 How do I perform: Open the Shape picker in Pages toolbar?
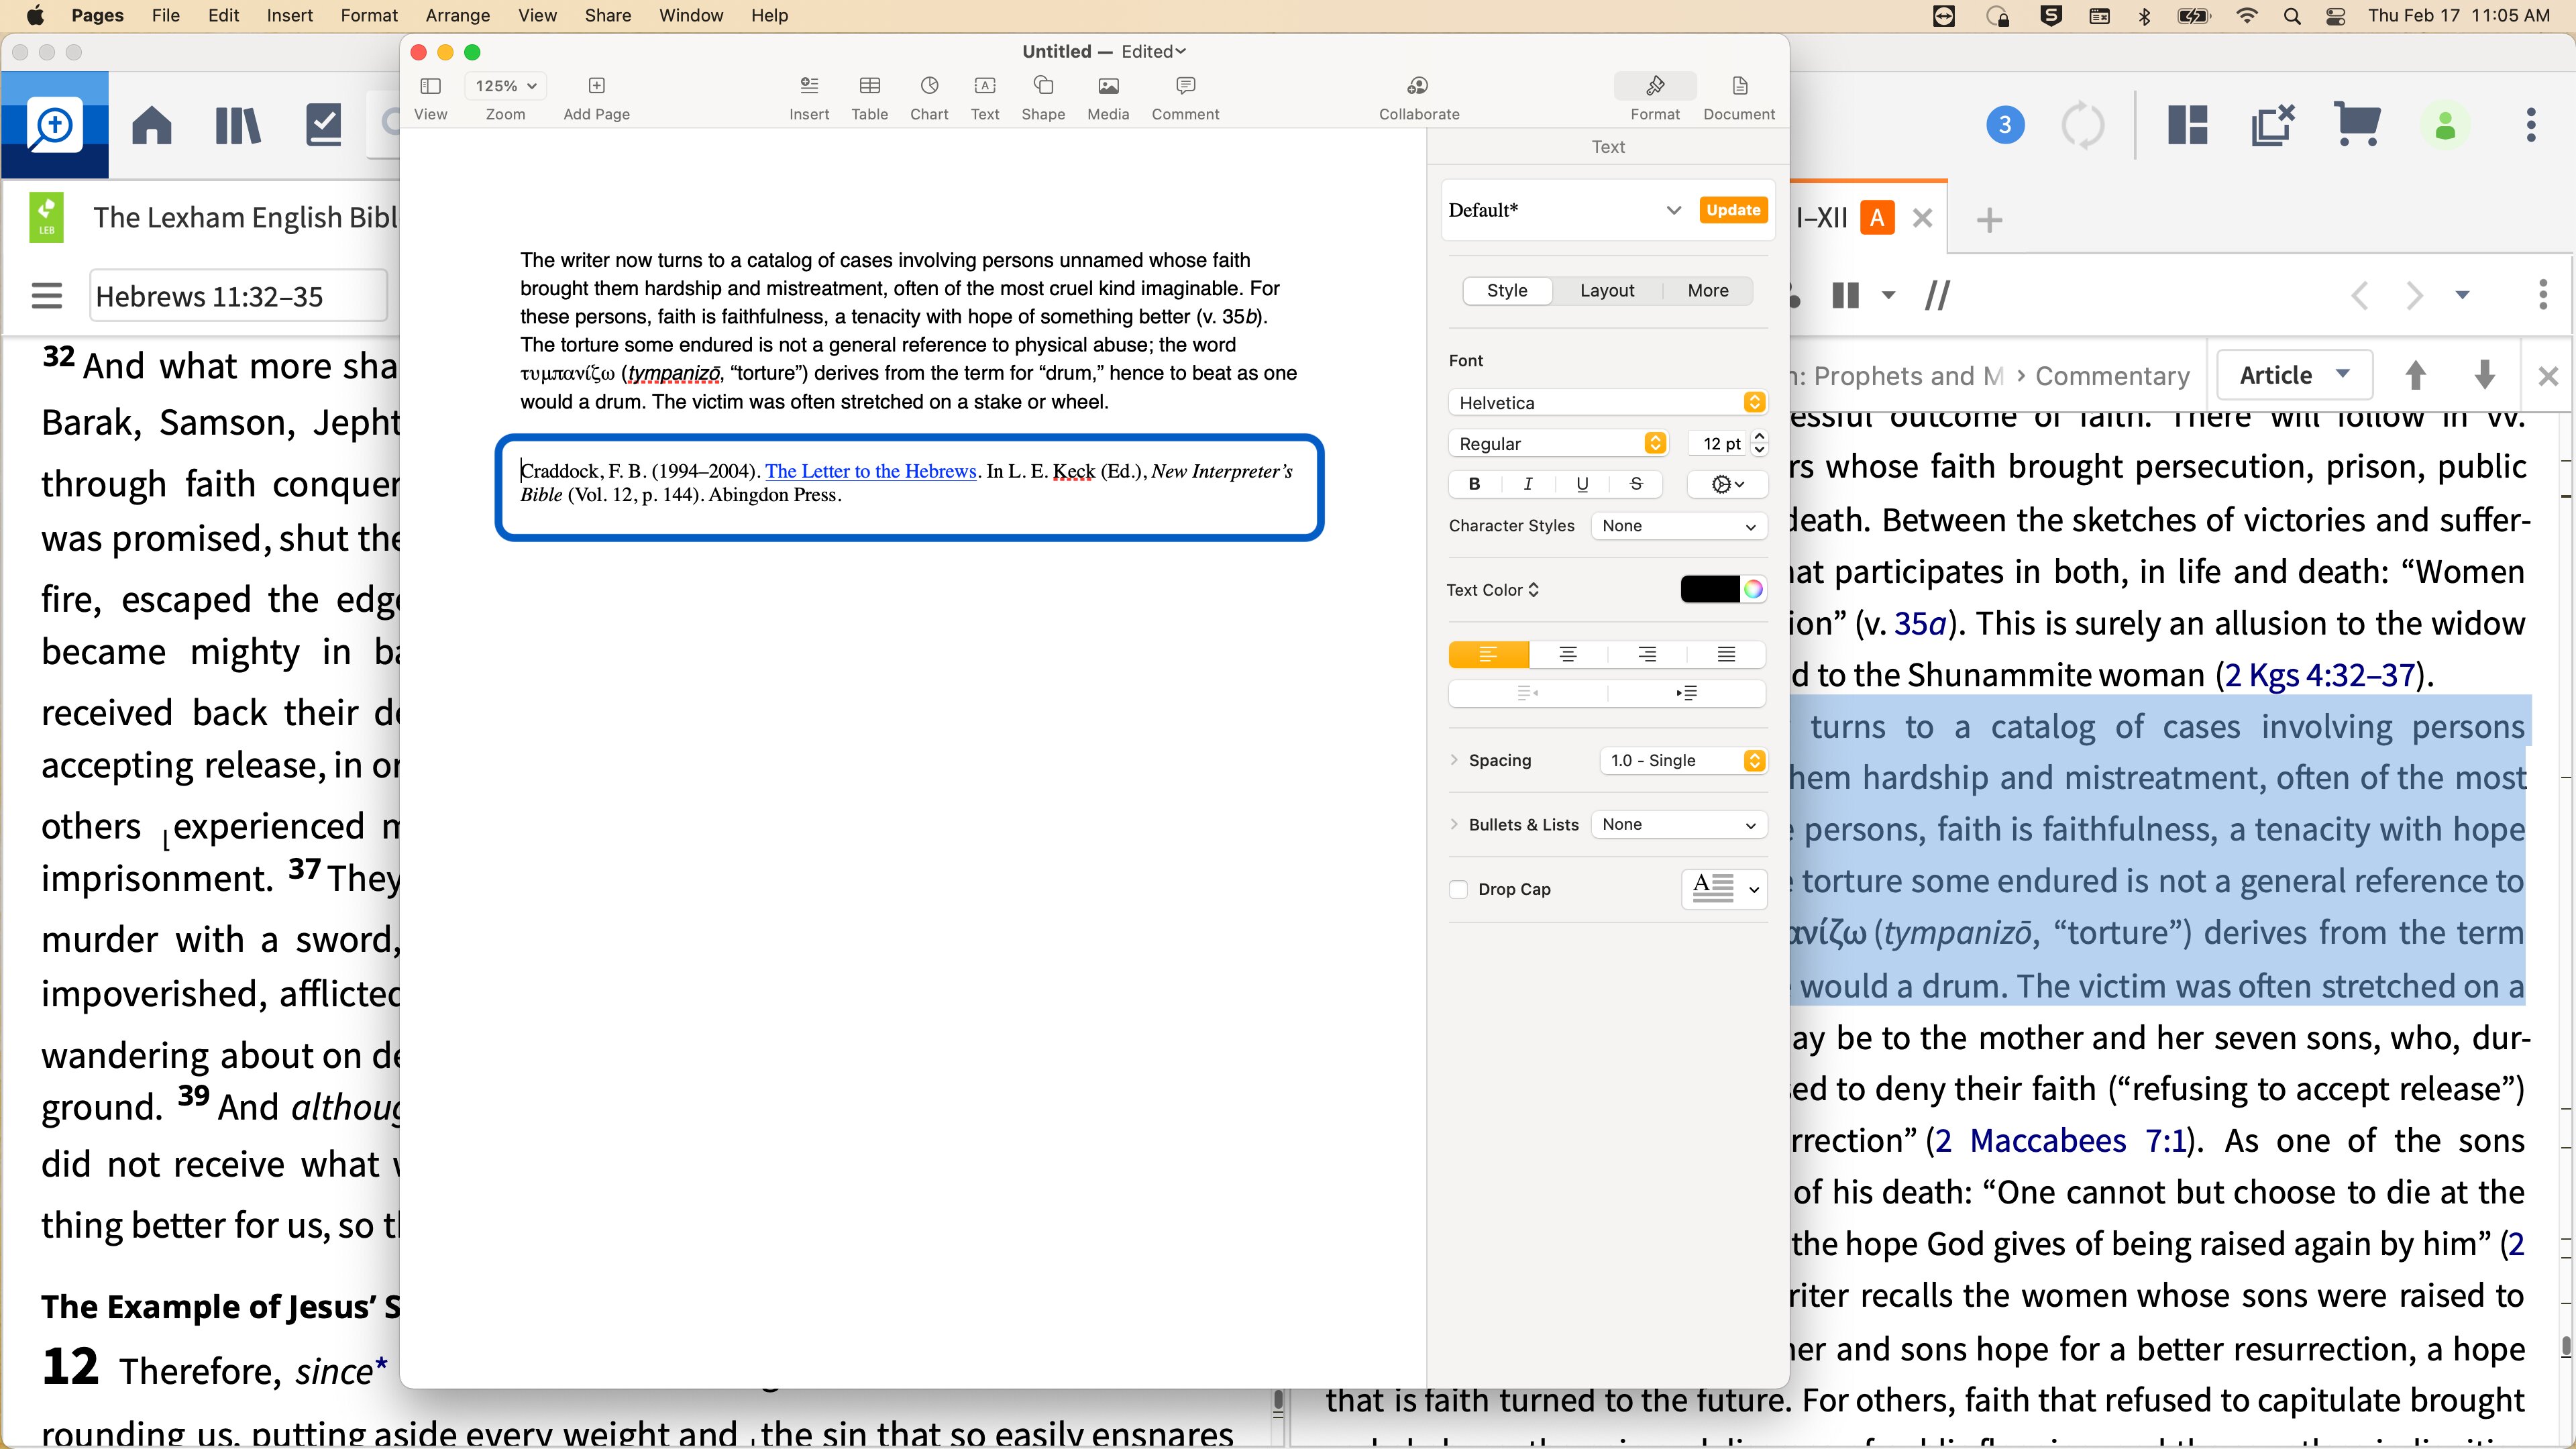coord(1043,97)
